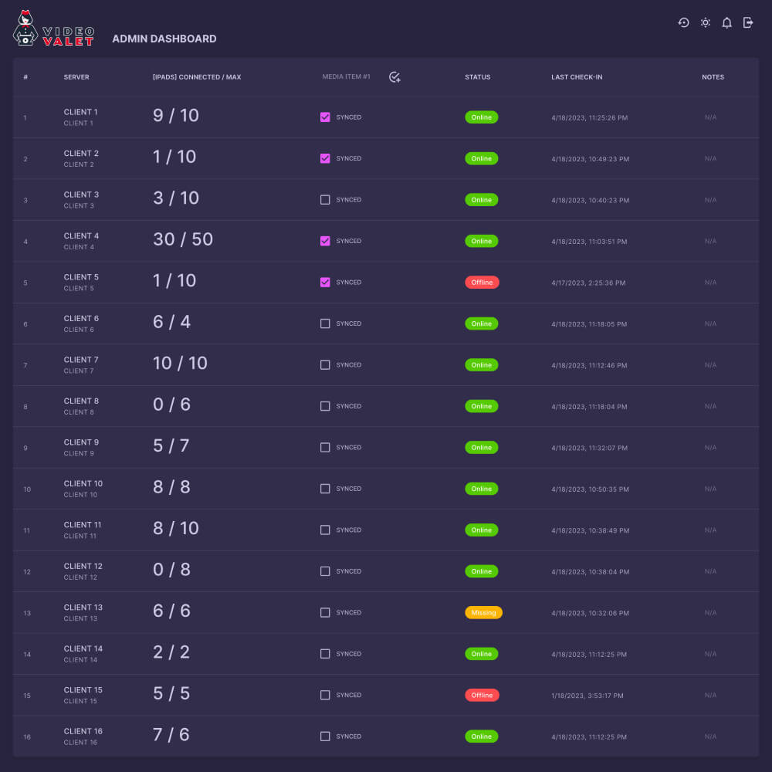This screenshot has height=772, width=772.
Task: Click the [IPADS] CONNECTED / MAX header
Action: click(x=197, y=77)
